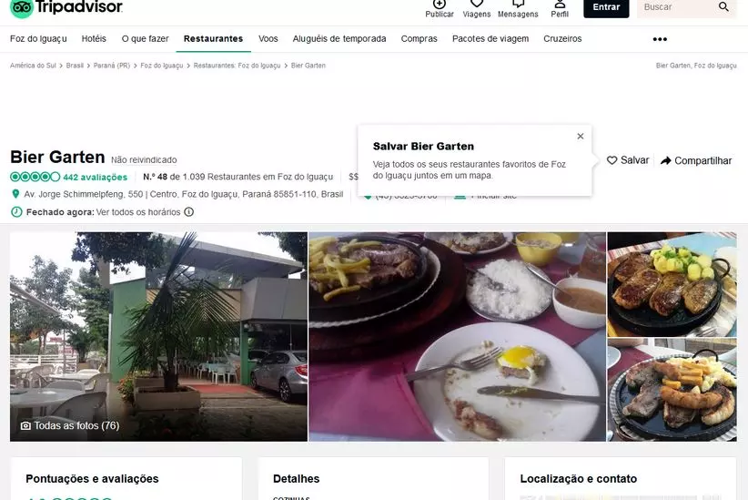Open the Hotéis tab
This screenshot has width=748, height=500.
[94, 39]
